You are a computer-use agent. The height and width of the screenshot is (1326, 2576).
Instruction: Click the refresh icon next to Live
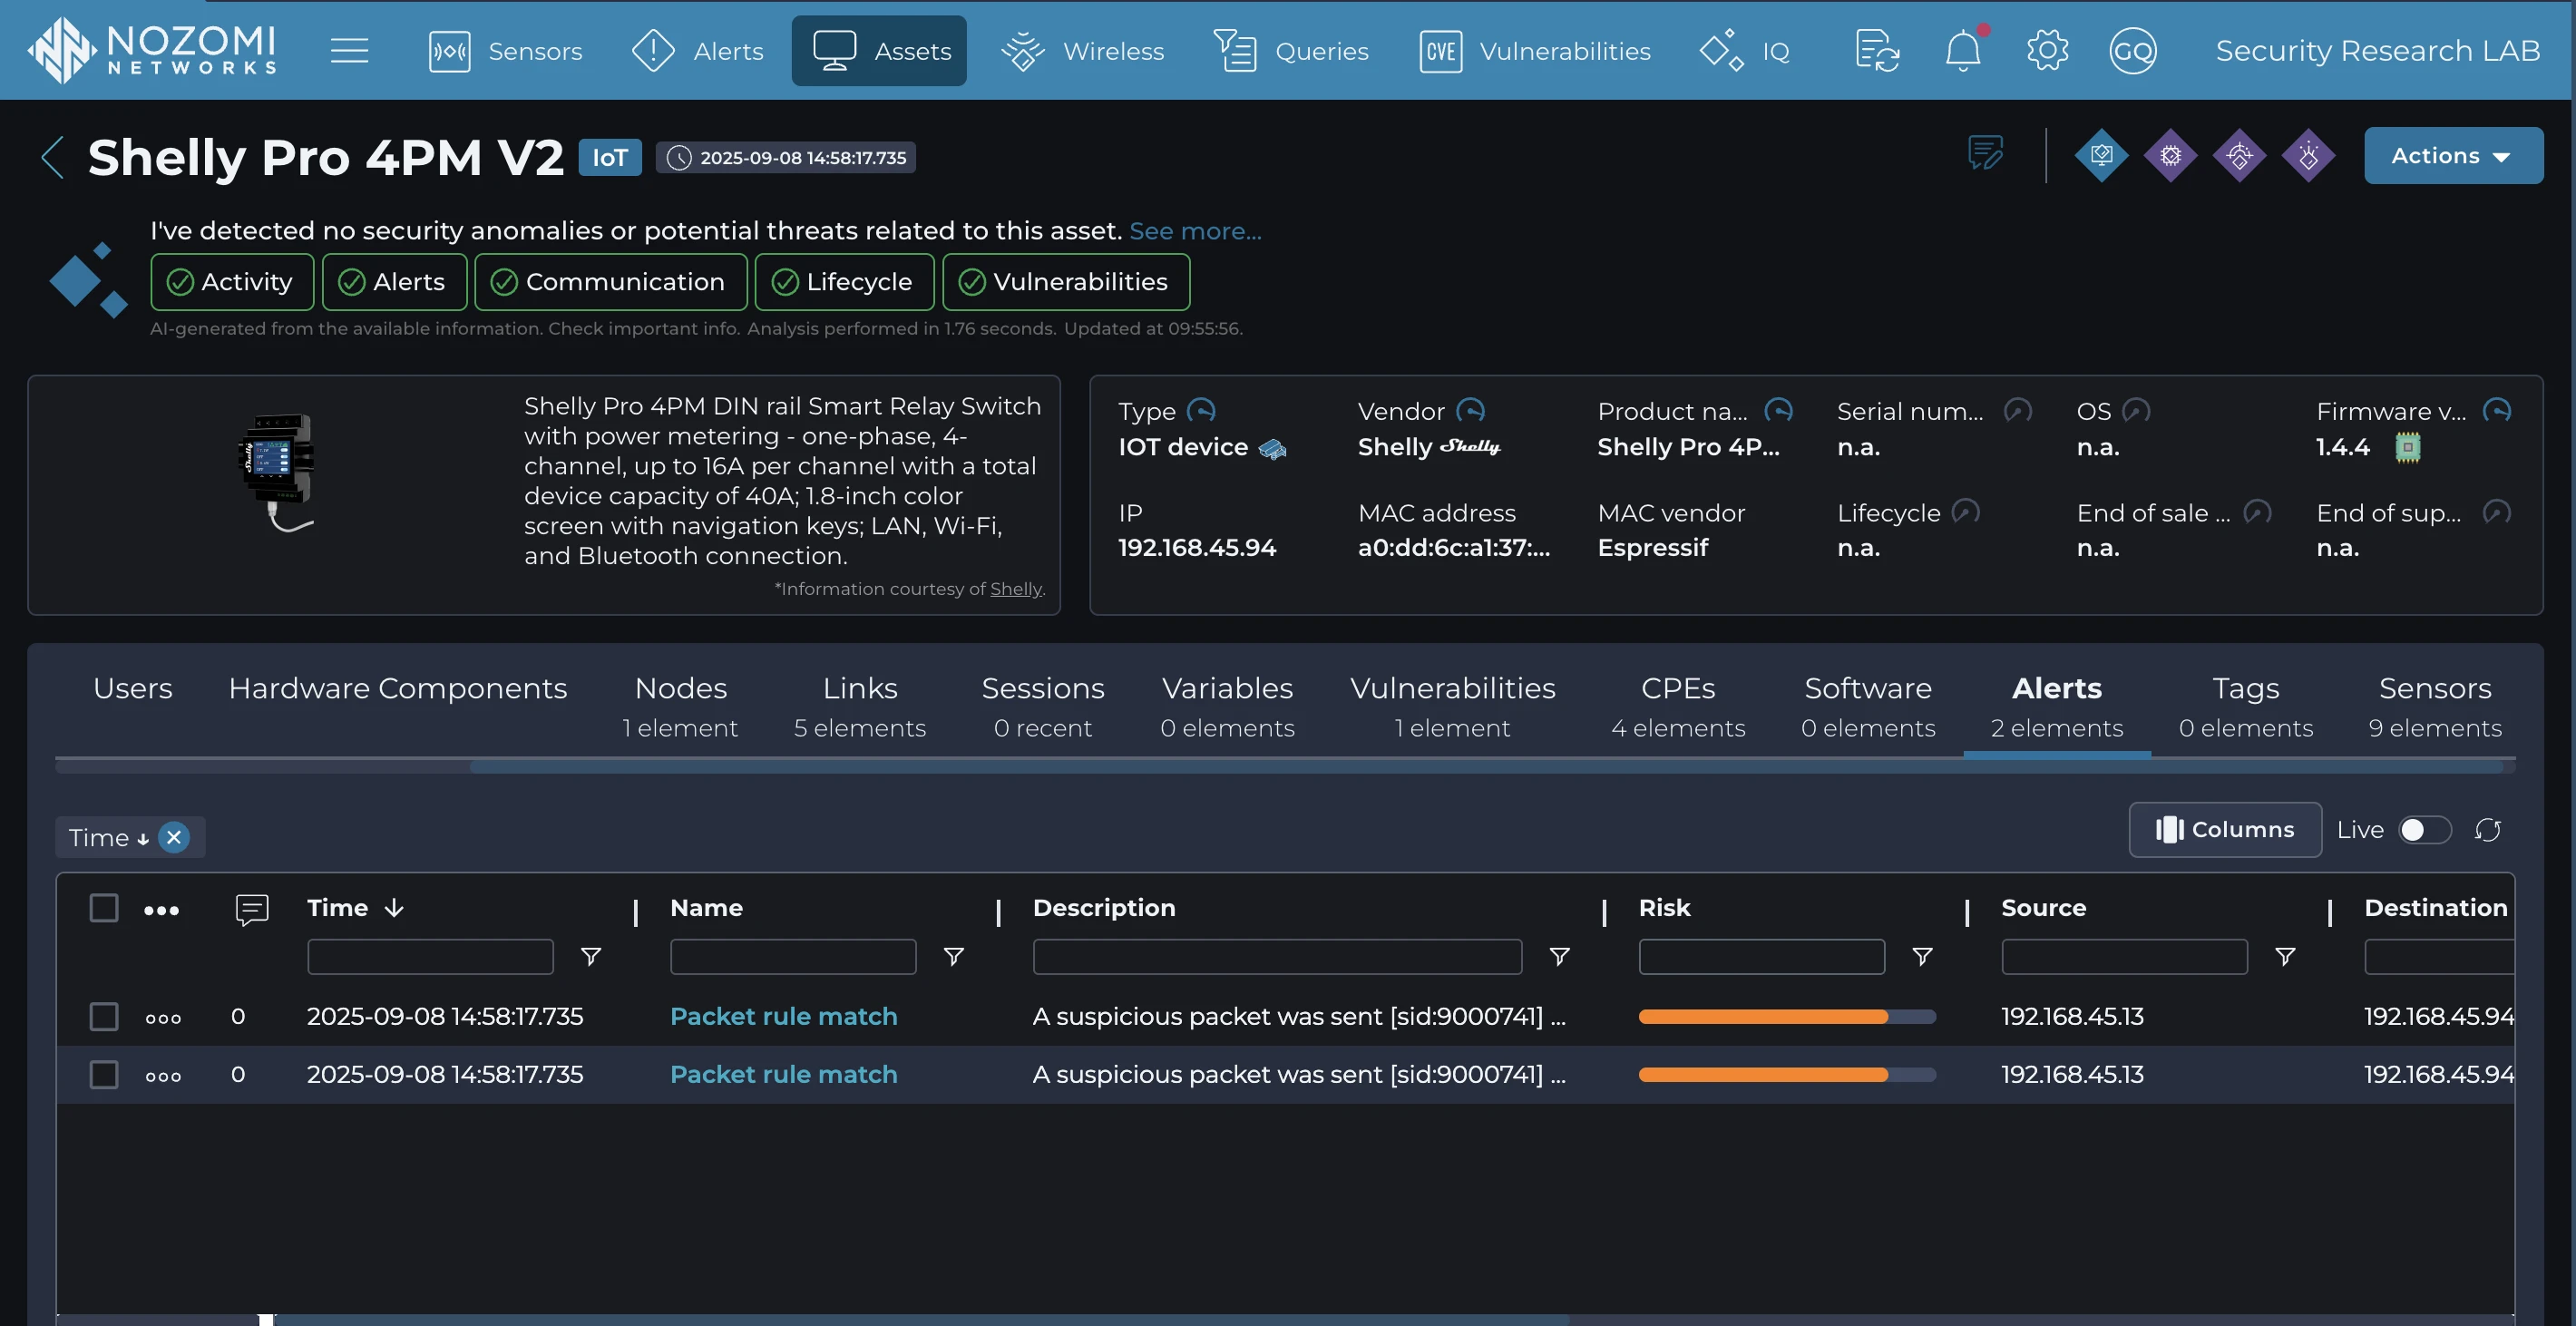click(x=2487, y=830)
